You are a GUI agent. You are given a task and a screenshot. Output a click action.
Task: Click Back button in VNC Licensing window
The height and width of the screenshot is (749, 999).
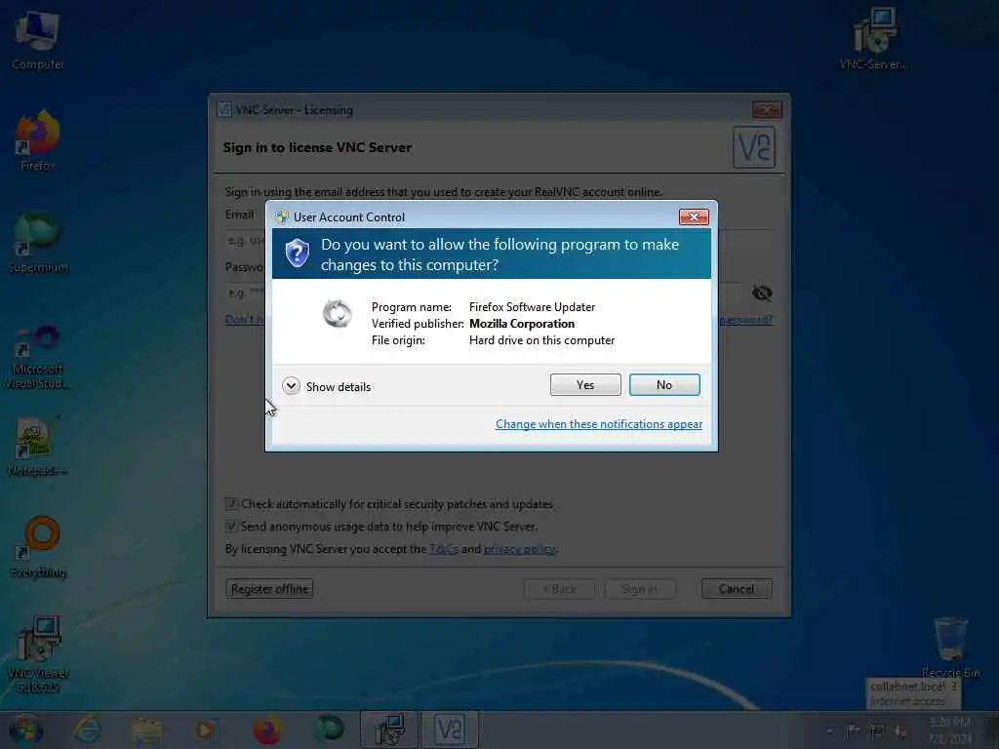[559, 588]
